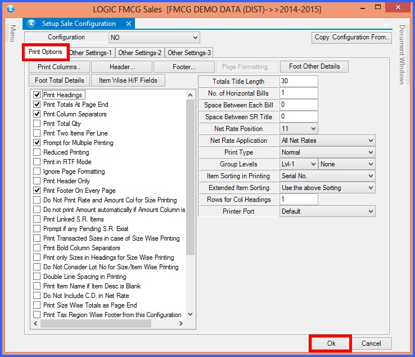
Task: Open the Footer... settings
Action: coord(184,67)
